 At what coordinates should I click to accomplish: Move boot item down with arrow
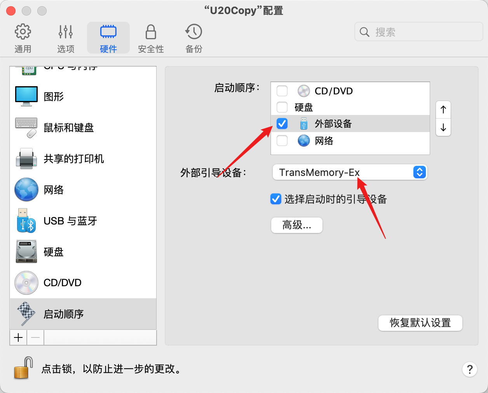pos(443,127)
